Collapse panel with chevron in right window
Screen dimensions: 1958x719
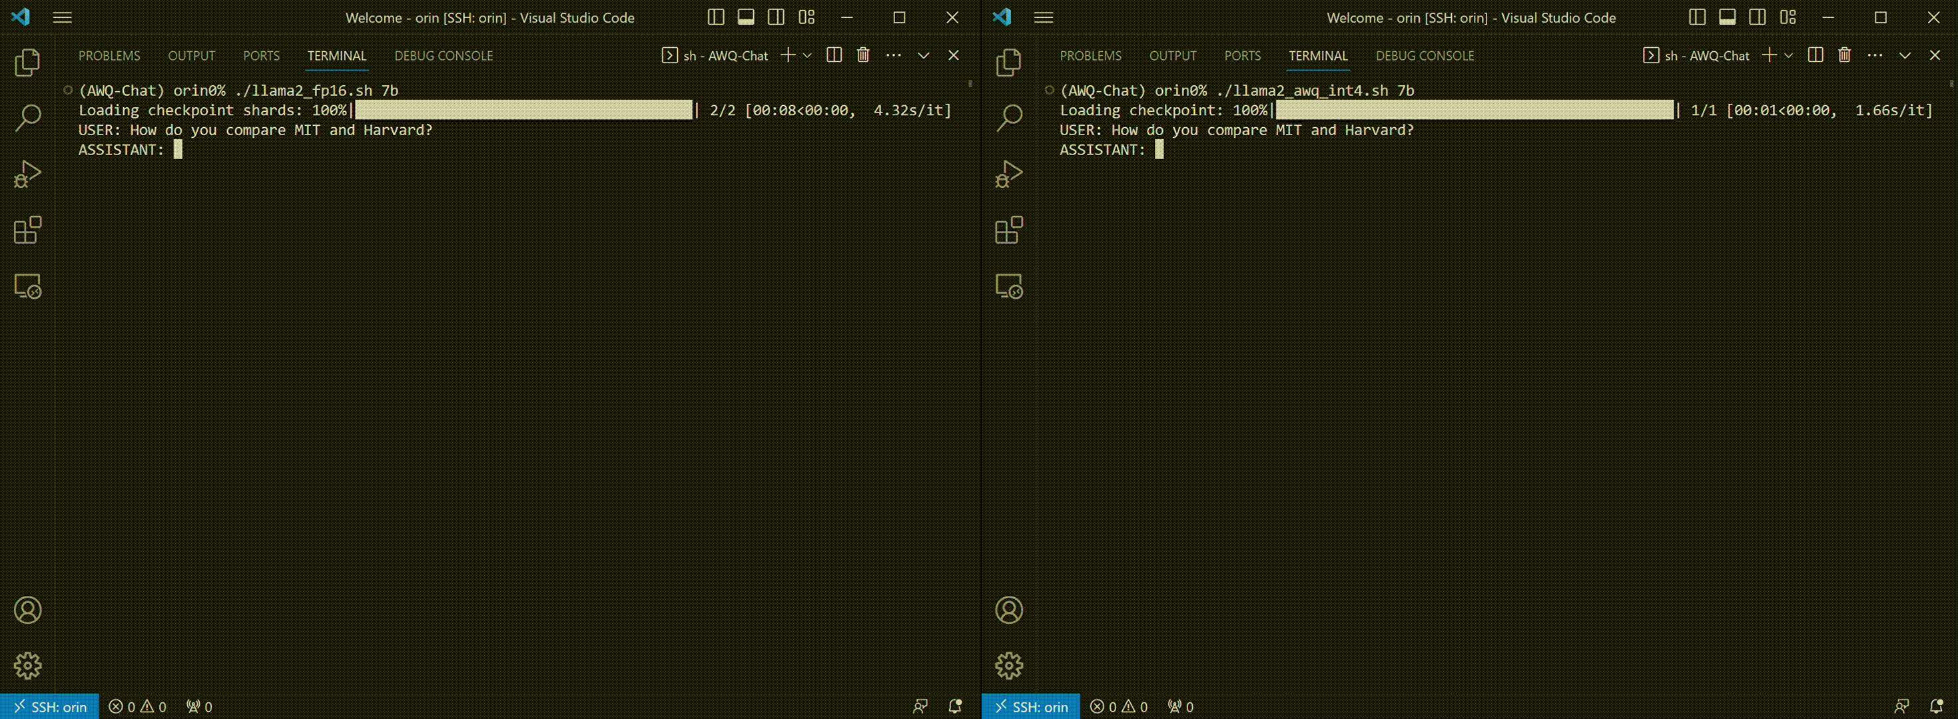point(1905,55)
